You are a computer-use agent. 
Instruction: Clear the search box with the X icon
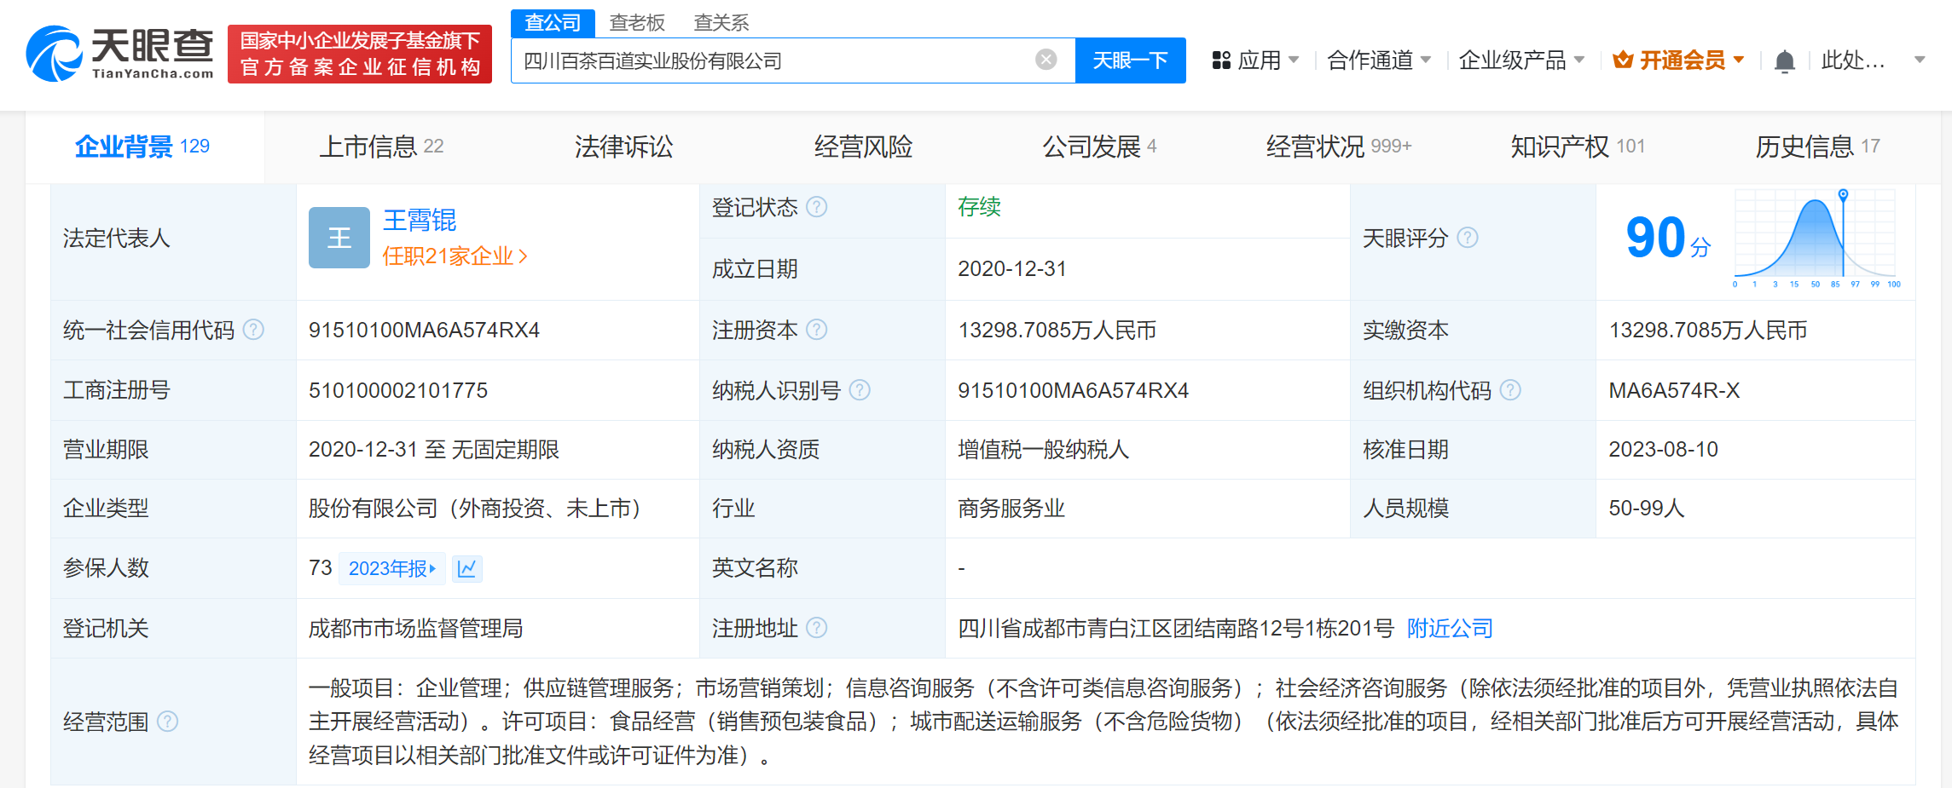click(x=1046, y=60)
